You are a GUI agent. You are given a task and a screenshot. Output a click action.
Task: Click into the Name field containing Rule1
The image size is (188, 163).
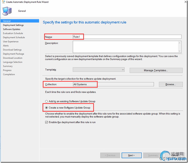click(x=127, y=37)
